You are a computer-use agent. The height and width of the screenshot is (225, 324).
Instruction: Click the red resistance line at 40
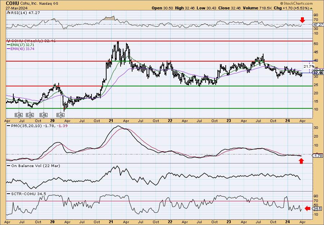[x=159, y=61]
